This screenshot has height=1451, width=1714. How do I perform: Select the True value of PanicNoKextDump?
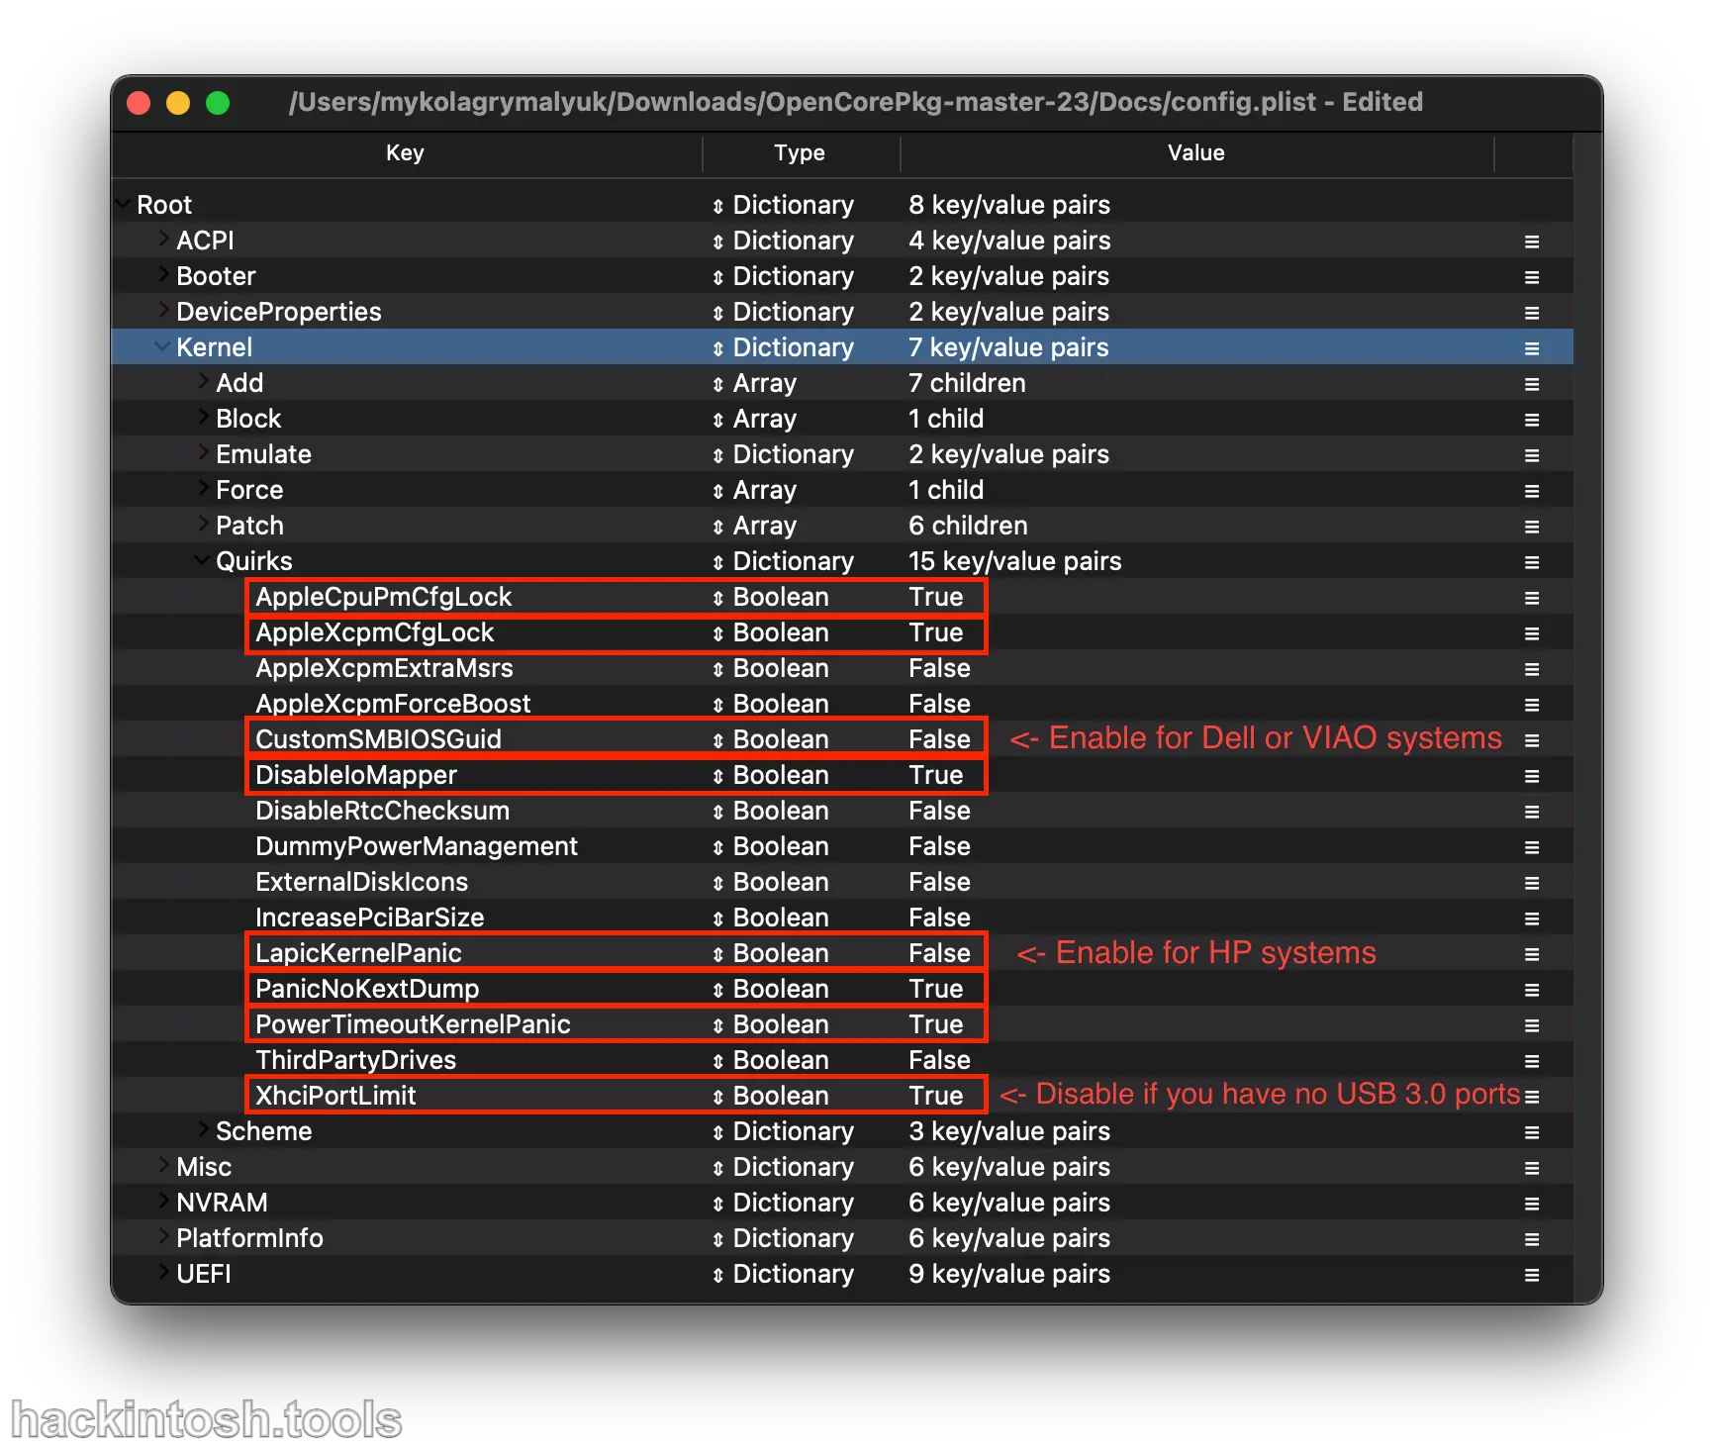click(936, 989)
